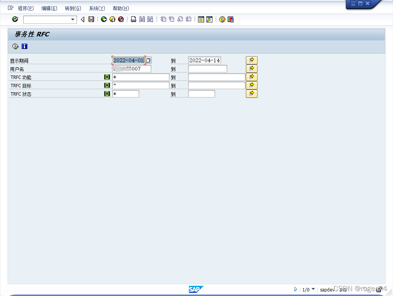This screenshot has width=393, height=296.
Task: Click the green Back arrow icon
Action: 104,19
